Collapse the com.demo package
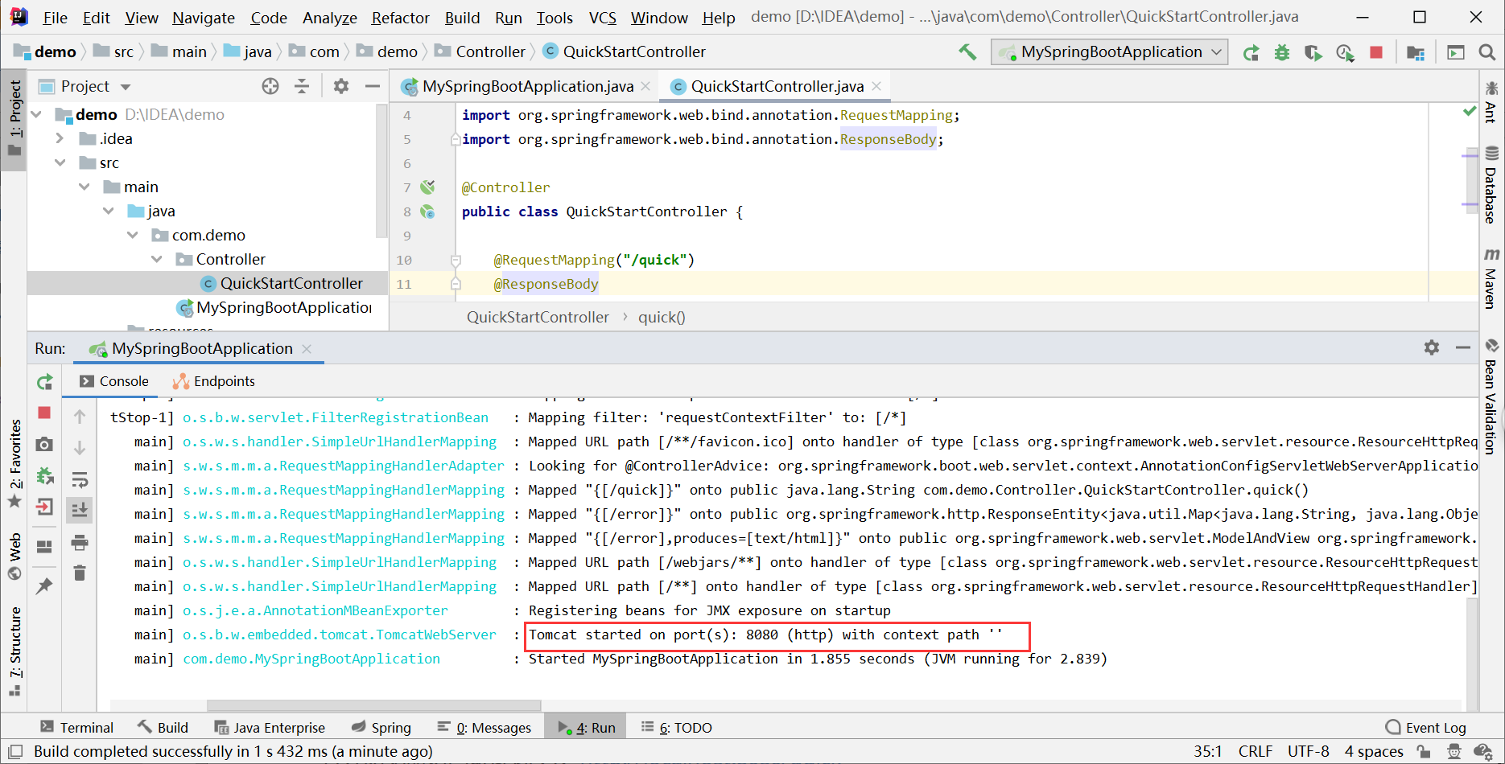Screen dimensions: 1505x764 [x=133, y=235]
